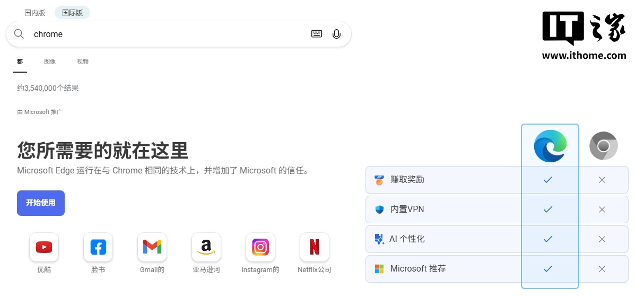Open the Amazon shortcut icon
Screen dimensions: 636x297
click(x=206, y=247)
